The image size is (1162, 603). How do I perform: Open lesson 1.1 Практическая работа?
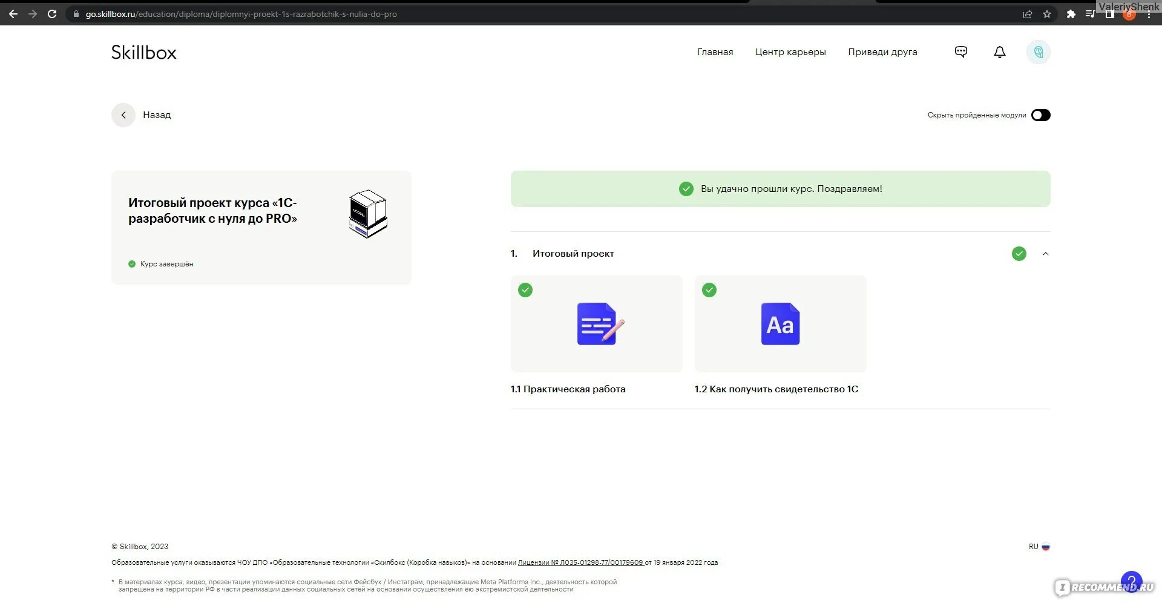[568, 389]
